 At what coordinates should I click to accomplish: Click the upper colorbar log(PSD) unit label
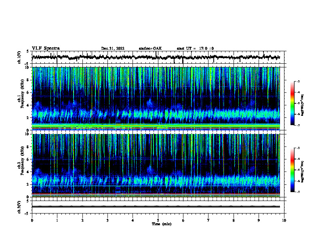303,105
